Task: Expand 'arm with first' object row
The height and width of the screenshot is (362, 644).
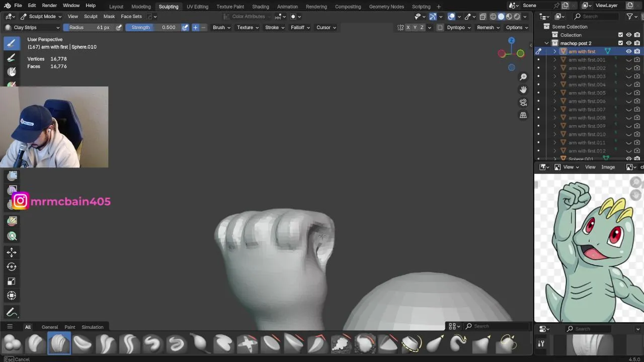Action: [x=555, y=51]
